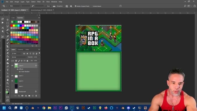Click the foreground color swatch
Viewport: 197px width, 111px height.
pos(7,92)
